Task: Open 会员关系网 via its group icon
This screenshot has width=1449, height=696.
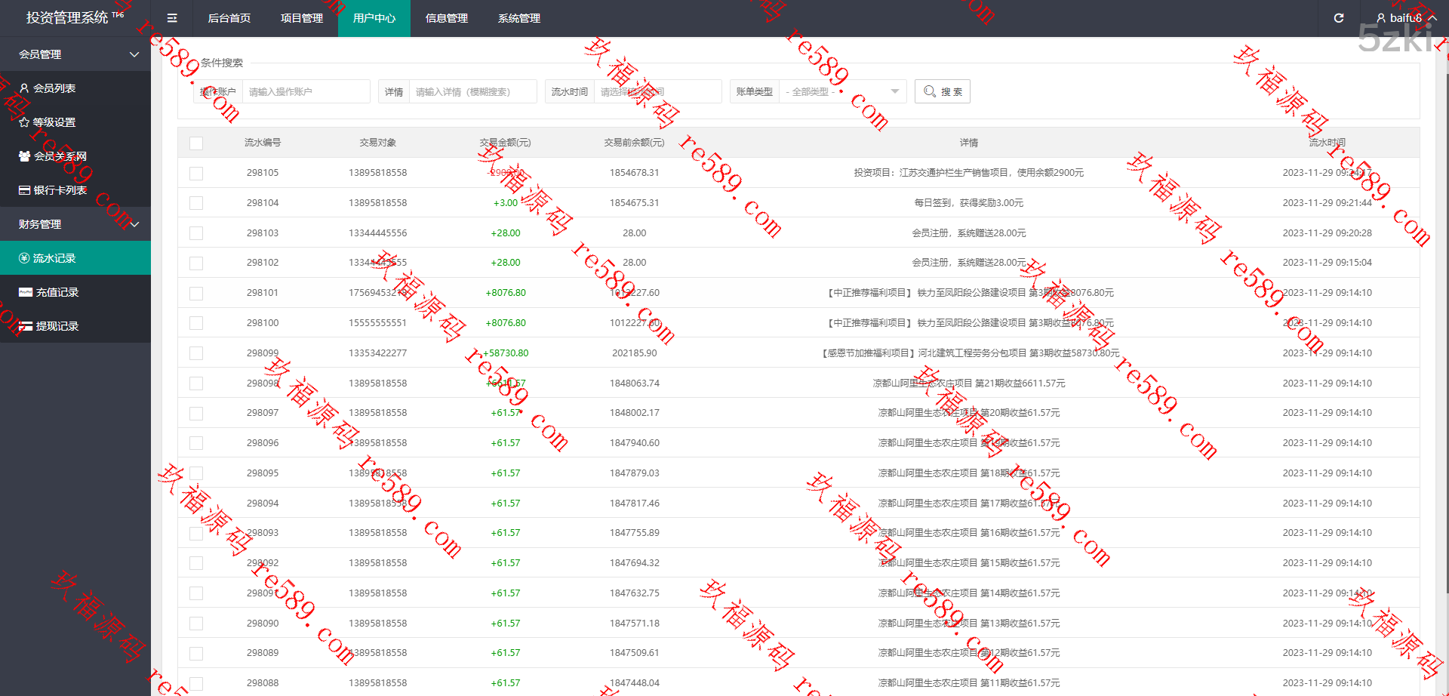Action: coord(24,156)
